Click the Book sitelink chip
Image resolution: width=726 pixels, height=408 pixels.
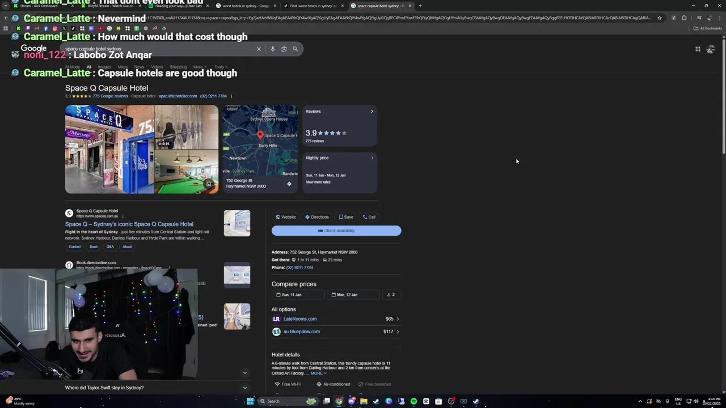point(94,246)
